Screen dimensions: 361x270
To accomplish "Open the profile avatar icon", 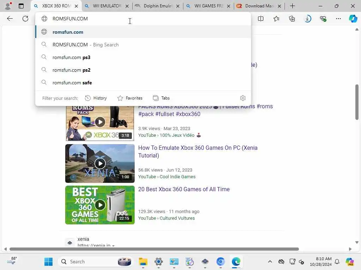I will tap(8, 6).
